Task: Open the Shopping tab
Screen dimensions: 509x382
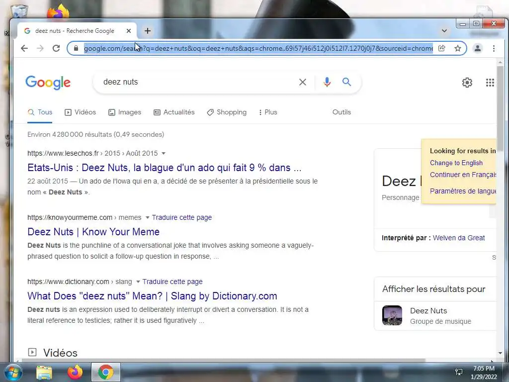Action: [227, 112]
